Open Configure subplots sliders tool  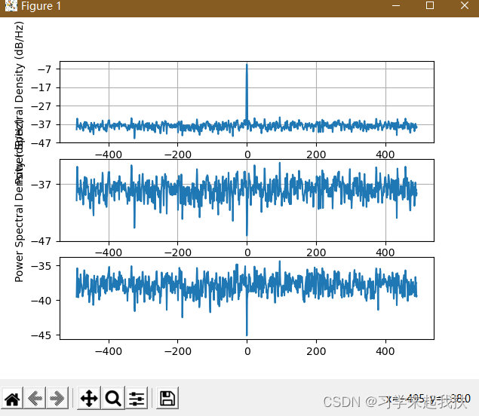coord(137,398)
